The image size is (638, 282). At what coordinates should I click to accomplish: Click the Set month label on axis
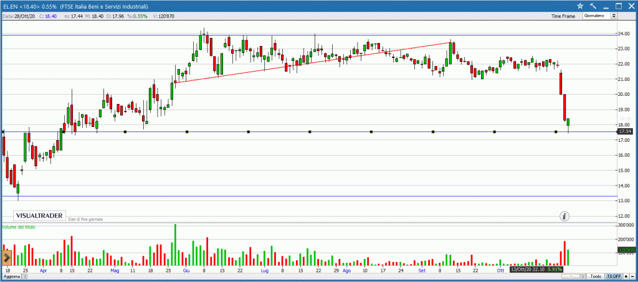click(422, 270)
